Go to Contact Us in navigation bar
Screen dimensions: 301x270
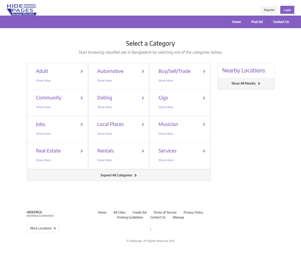(x=281, y=22)
